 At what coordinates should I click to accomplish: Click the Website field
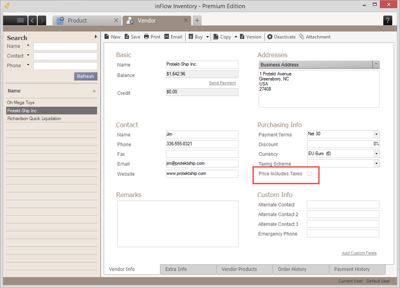tap(202, 174)
